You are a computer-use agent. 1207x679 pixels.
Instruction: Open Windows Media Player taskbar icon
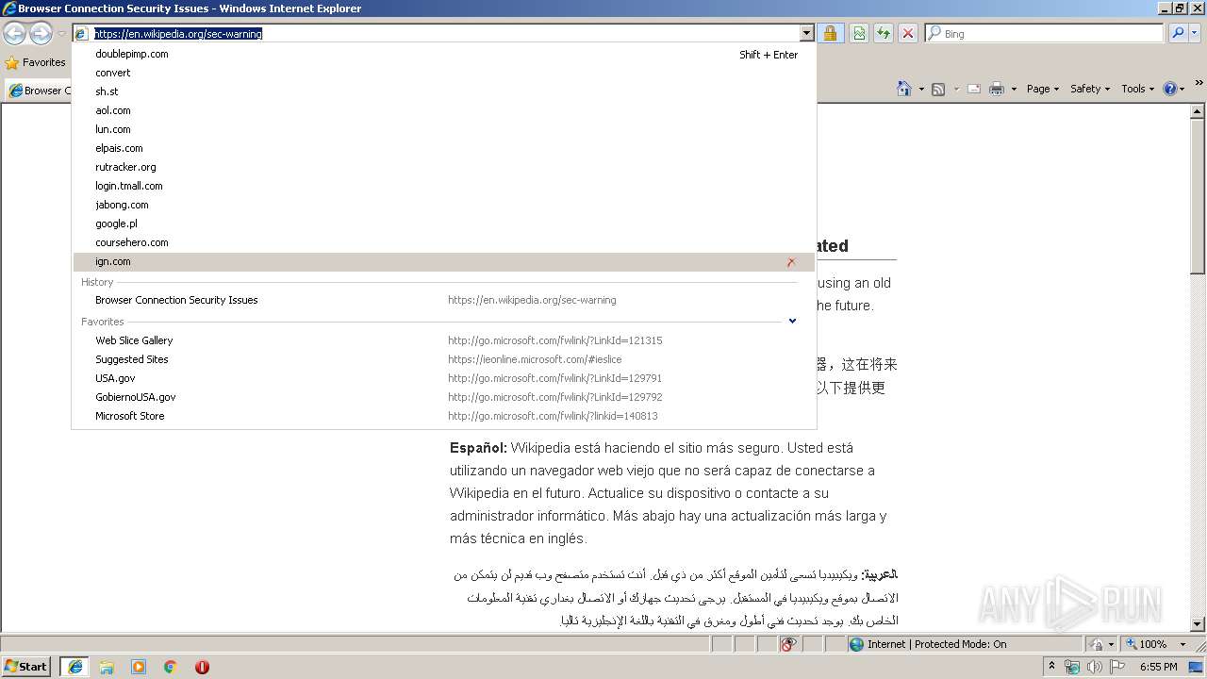pos(139,667)
